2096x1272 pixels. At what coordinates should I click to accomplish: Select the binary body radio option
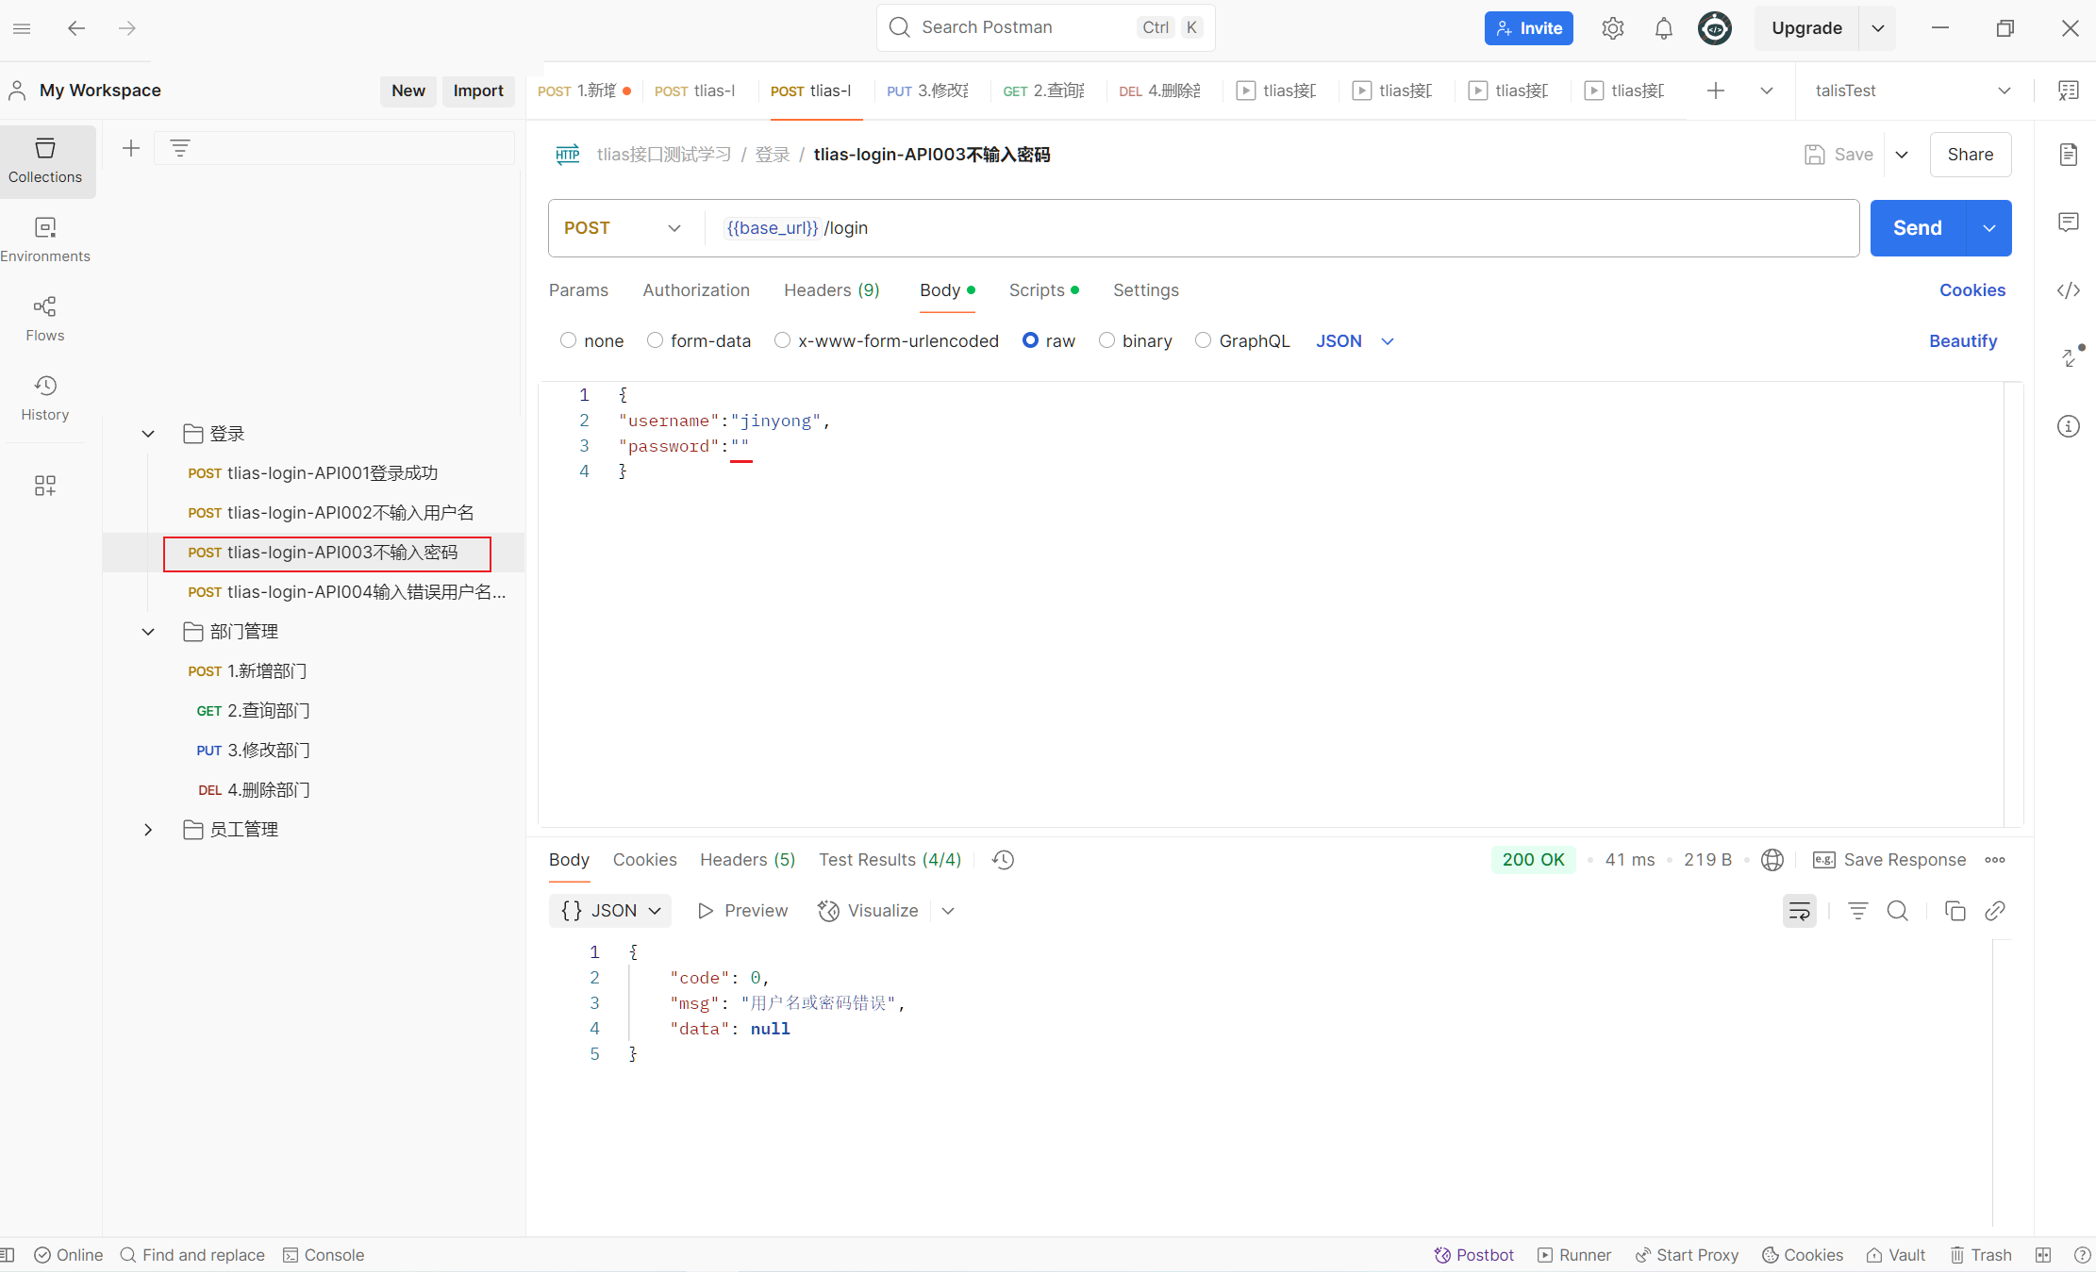tap(1106, 340)
